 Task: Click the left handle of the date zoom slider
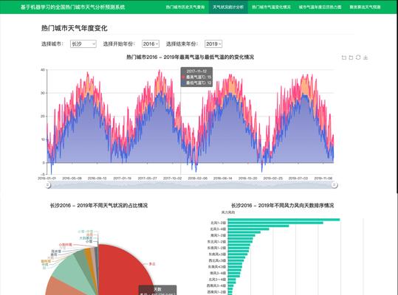pos(48,185)
